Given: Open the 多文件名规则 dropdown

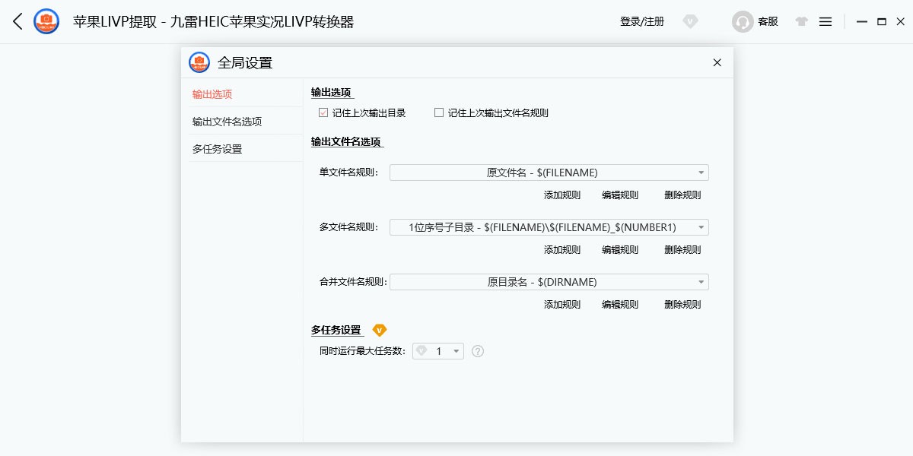Looking at the screenshot, I should tap(549, 227).
